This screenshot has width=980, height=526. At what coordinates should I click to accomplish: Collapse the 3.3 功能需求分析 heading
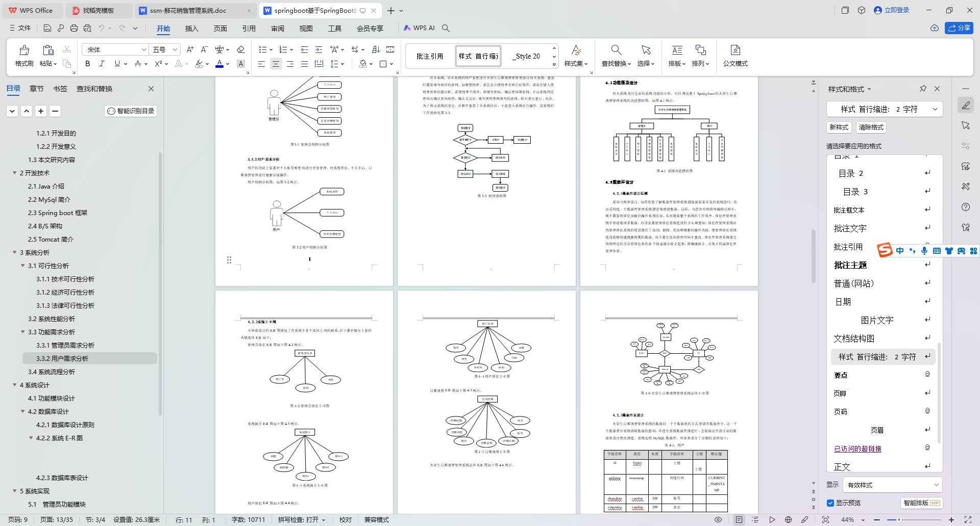tap(22, 332)
